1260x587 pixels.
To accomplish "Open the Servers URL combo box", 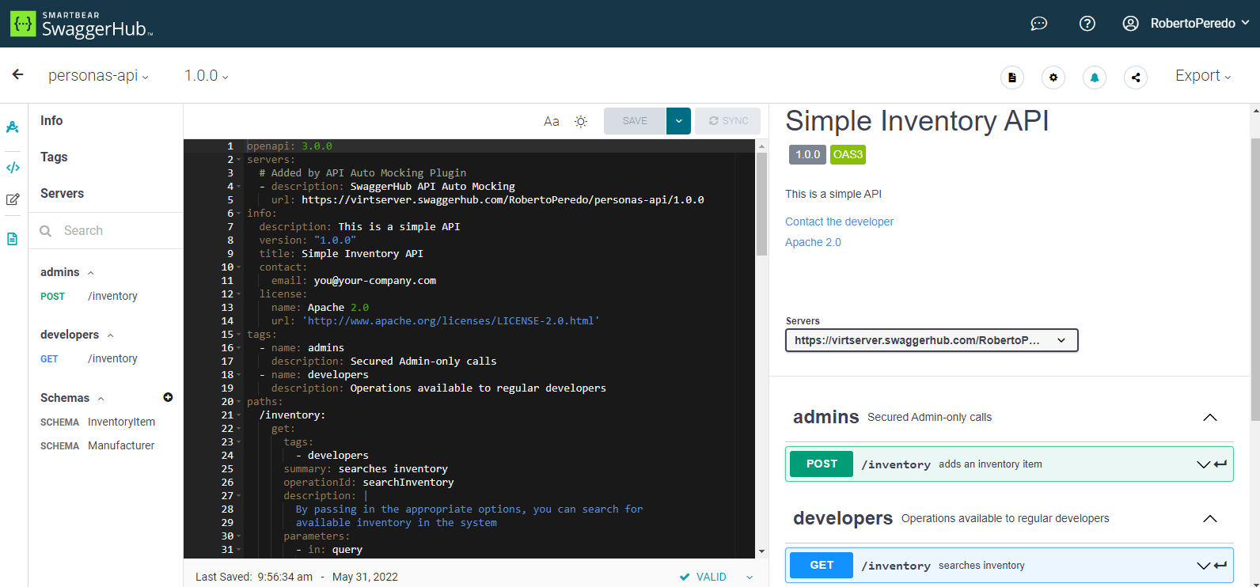I will (x=932, y=340).
